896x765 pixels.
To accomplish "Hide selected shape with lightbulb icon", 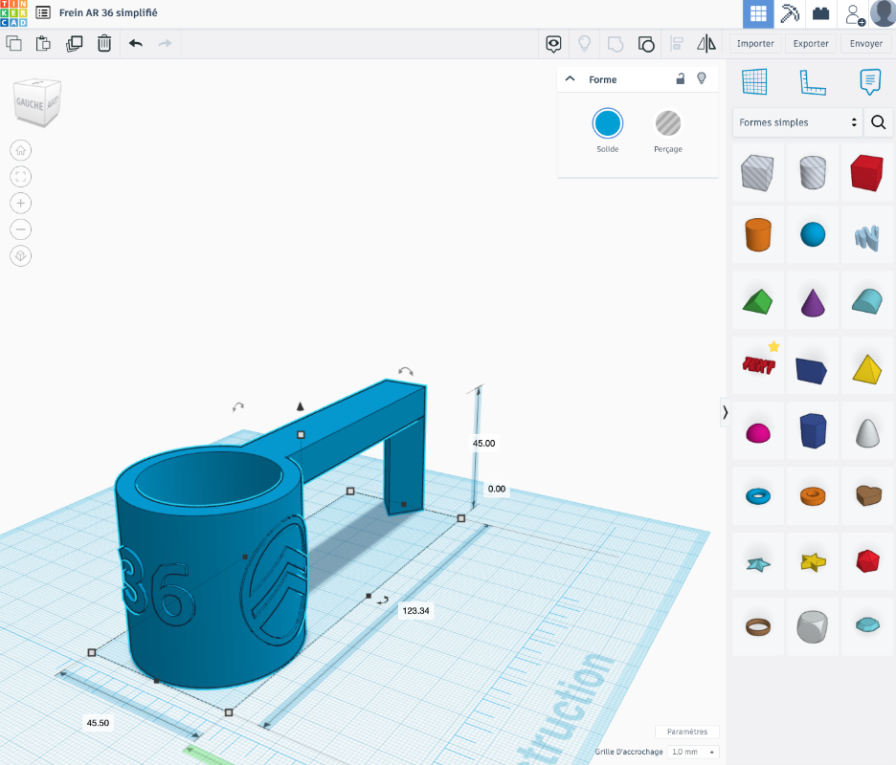I will click(702, 79).
